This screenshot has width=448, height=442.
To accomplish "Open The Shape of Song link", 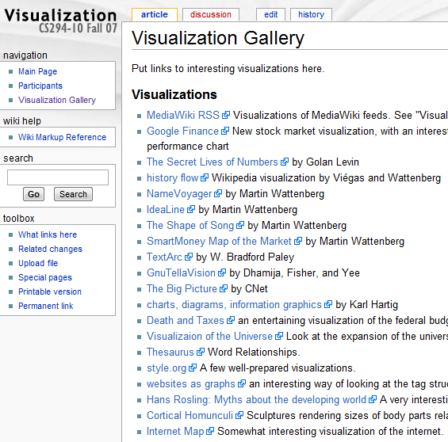I will click(x=190, y=226).
